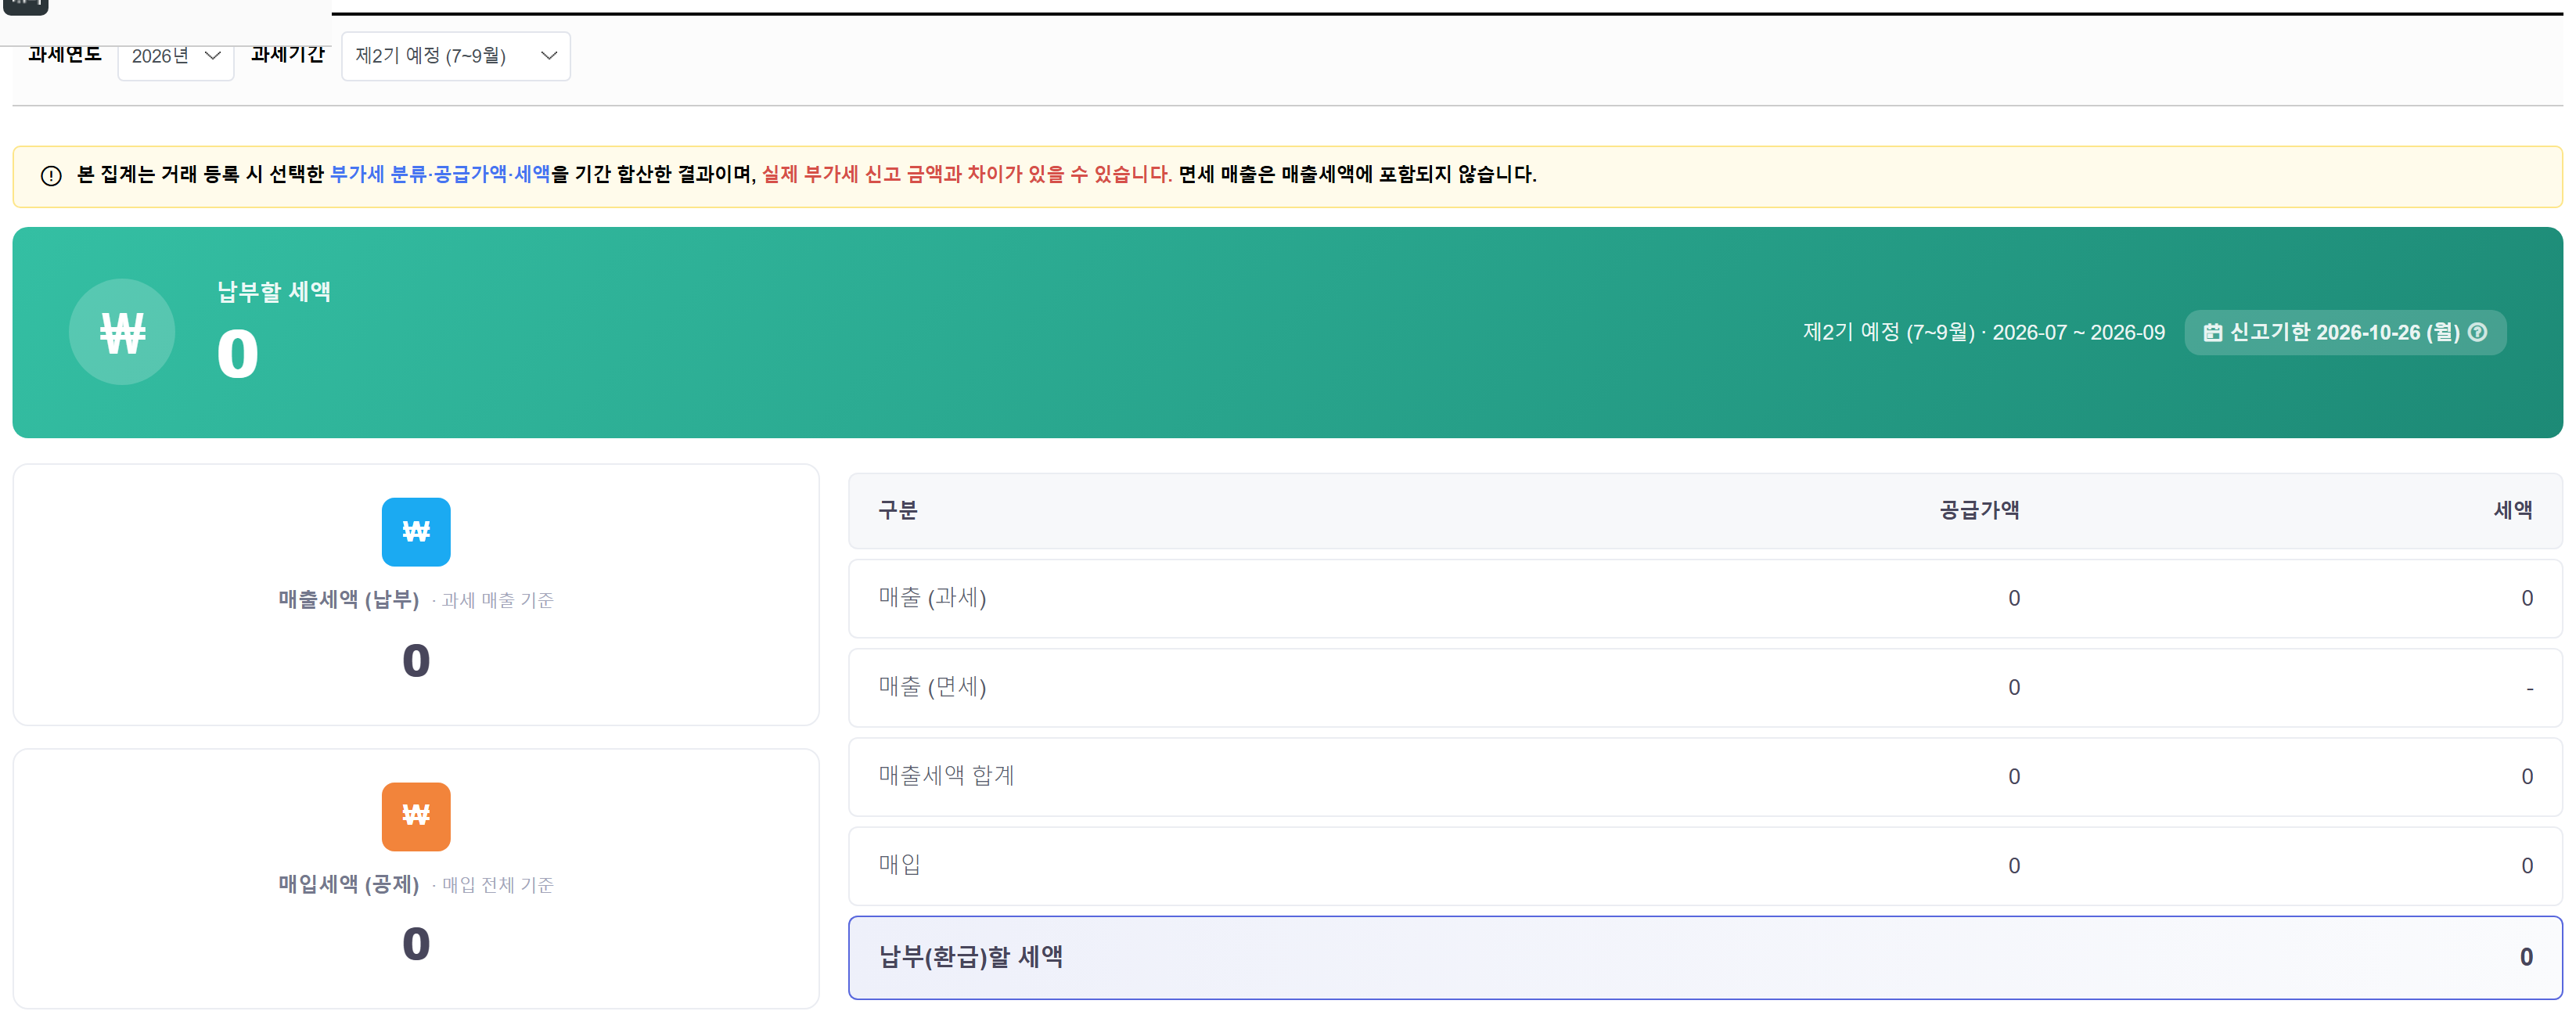Select the highlighted 납부(환급)할 세액 row
2576x1022 pixels.
[x=1705, y=958]
